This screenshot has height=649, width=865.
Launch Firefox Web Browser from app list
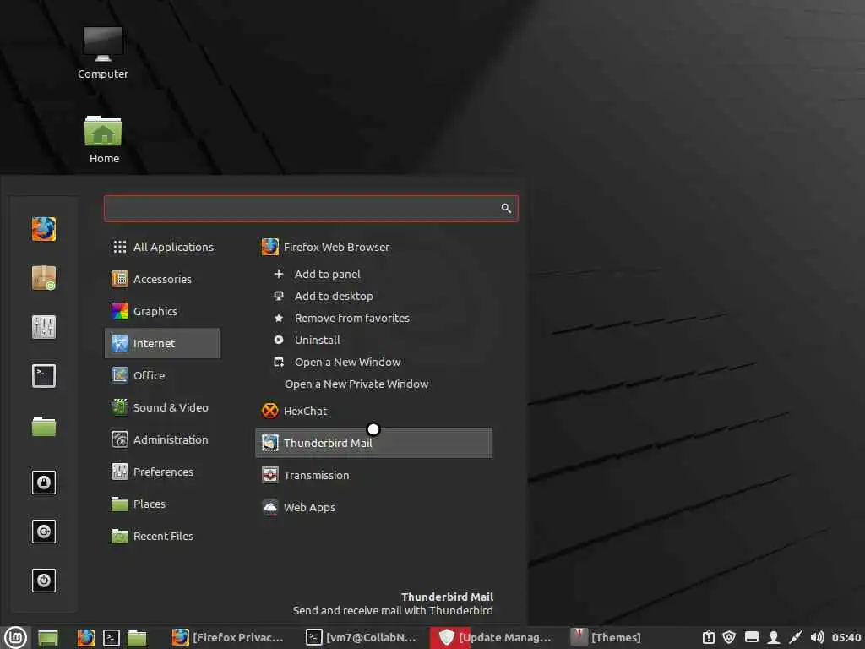(373, 247)
